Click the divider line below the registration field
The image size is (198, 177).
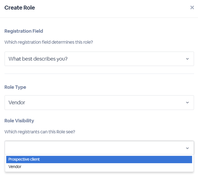[x=99, y=74]
